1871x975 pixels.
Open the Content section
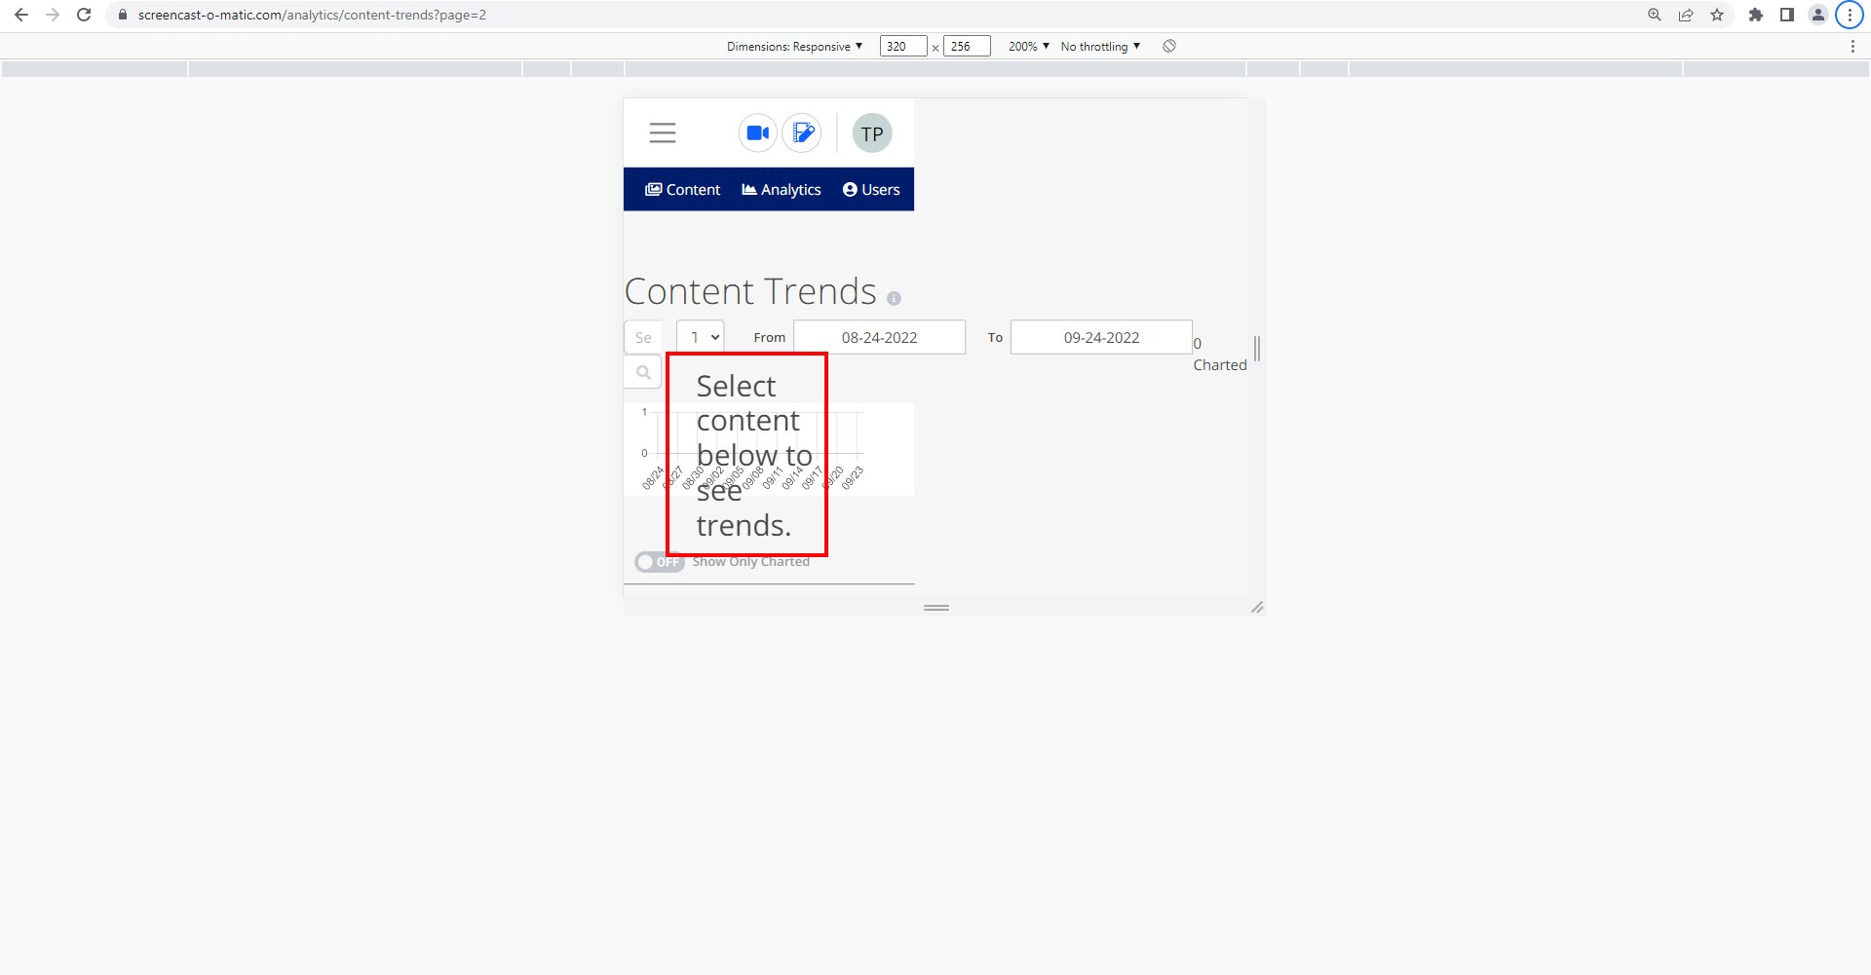click(x=682, y=189)
